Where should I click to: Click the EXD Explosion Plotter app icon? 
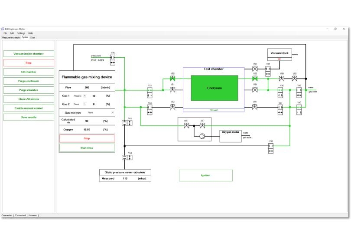tap(3, 29)
